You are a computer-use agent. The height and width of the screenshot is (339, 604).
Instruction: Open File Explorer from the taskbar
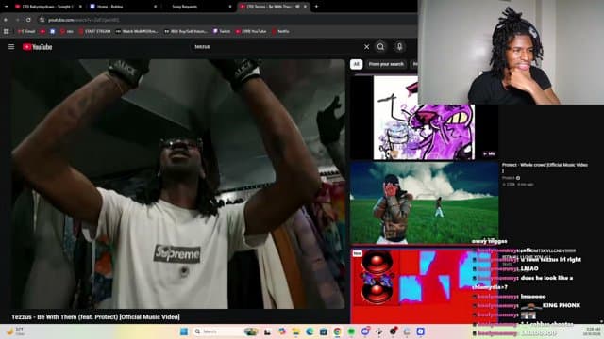[x=295, y=331]
